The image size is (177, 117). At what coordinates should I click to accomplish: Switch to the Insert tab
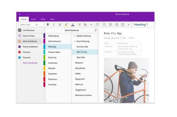click(33, 19)
